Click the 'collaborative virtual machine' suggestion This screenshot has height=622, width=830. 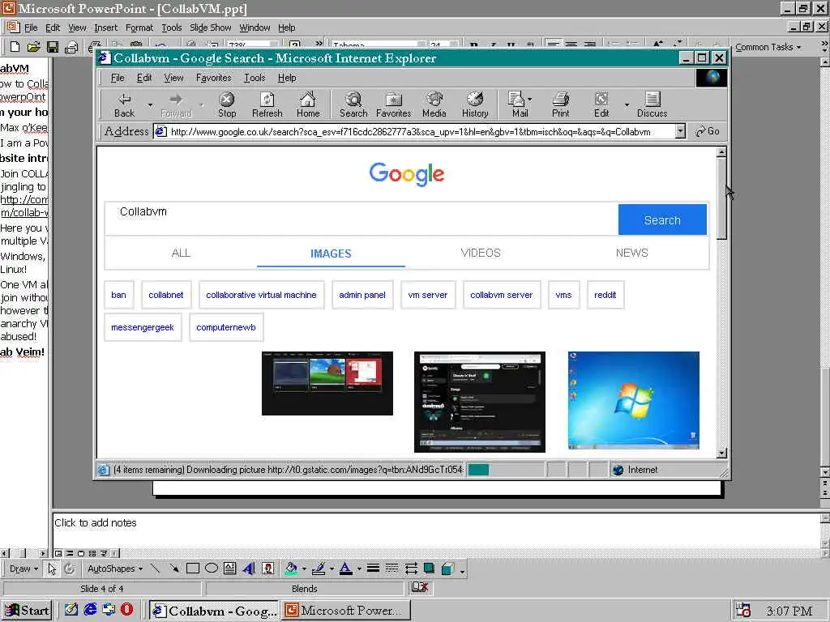261,295
